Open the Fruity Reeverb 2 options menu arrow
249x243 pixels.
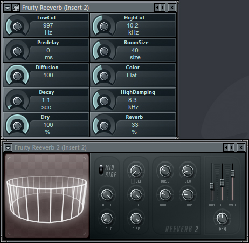(x=8, y=148)
